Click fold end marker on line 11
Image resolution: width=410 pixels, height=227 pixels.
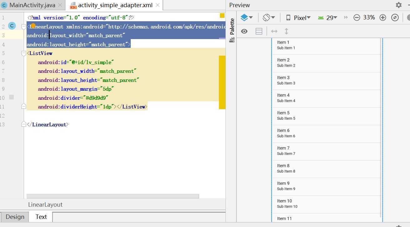24,107
